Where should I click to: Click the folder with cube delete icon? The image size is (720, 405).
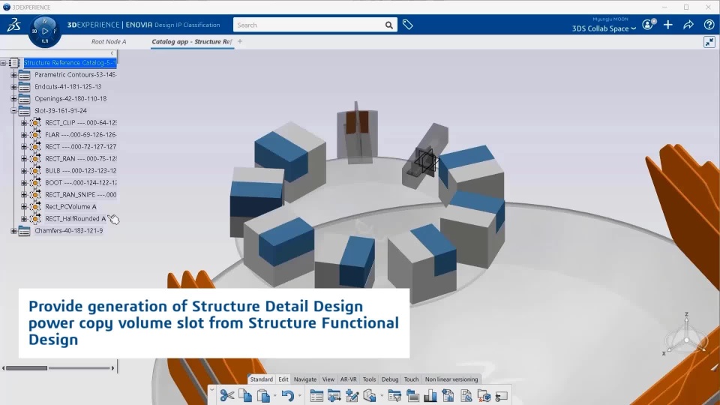point(484,395)
